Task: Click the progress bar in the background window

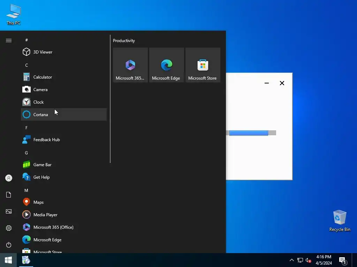Action: point(251,133)
